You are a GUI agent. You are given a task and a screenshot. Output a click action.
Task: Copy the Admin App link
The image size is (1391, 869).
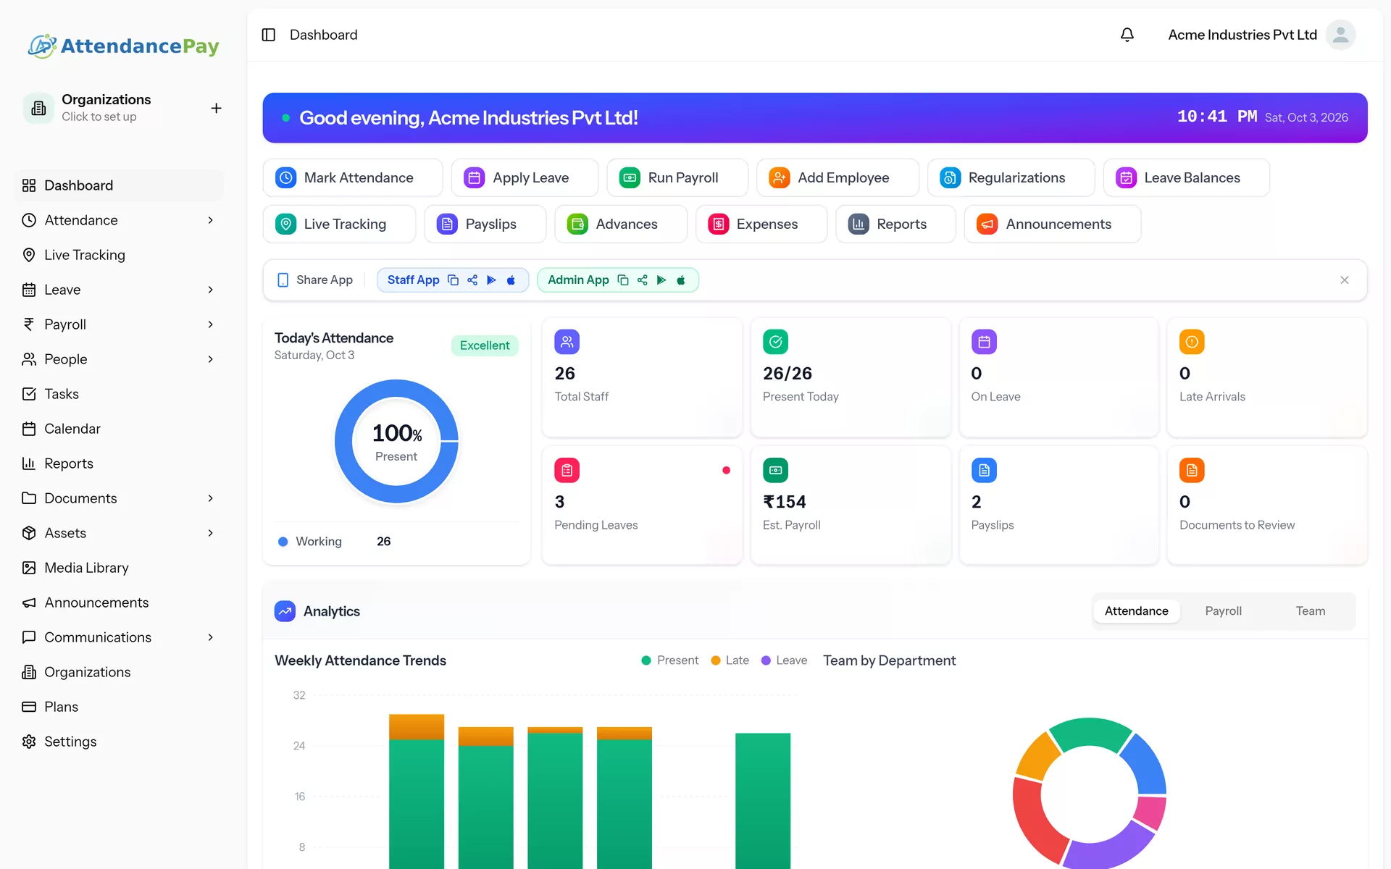[x=623, y=280]
